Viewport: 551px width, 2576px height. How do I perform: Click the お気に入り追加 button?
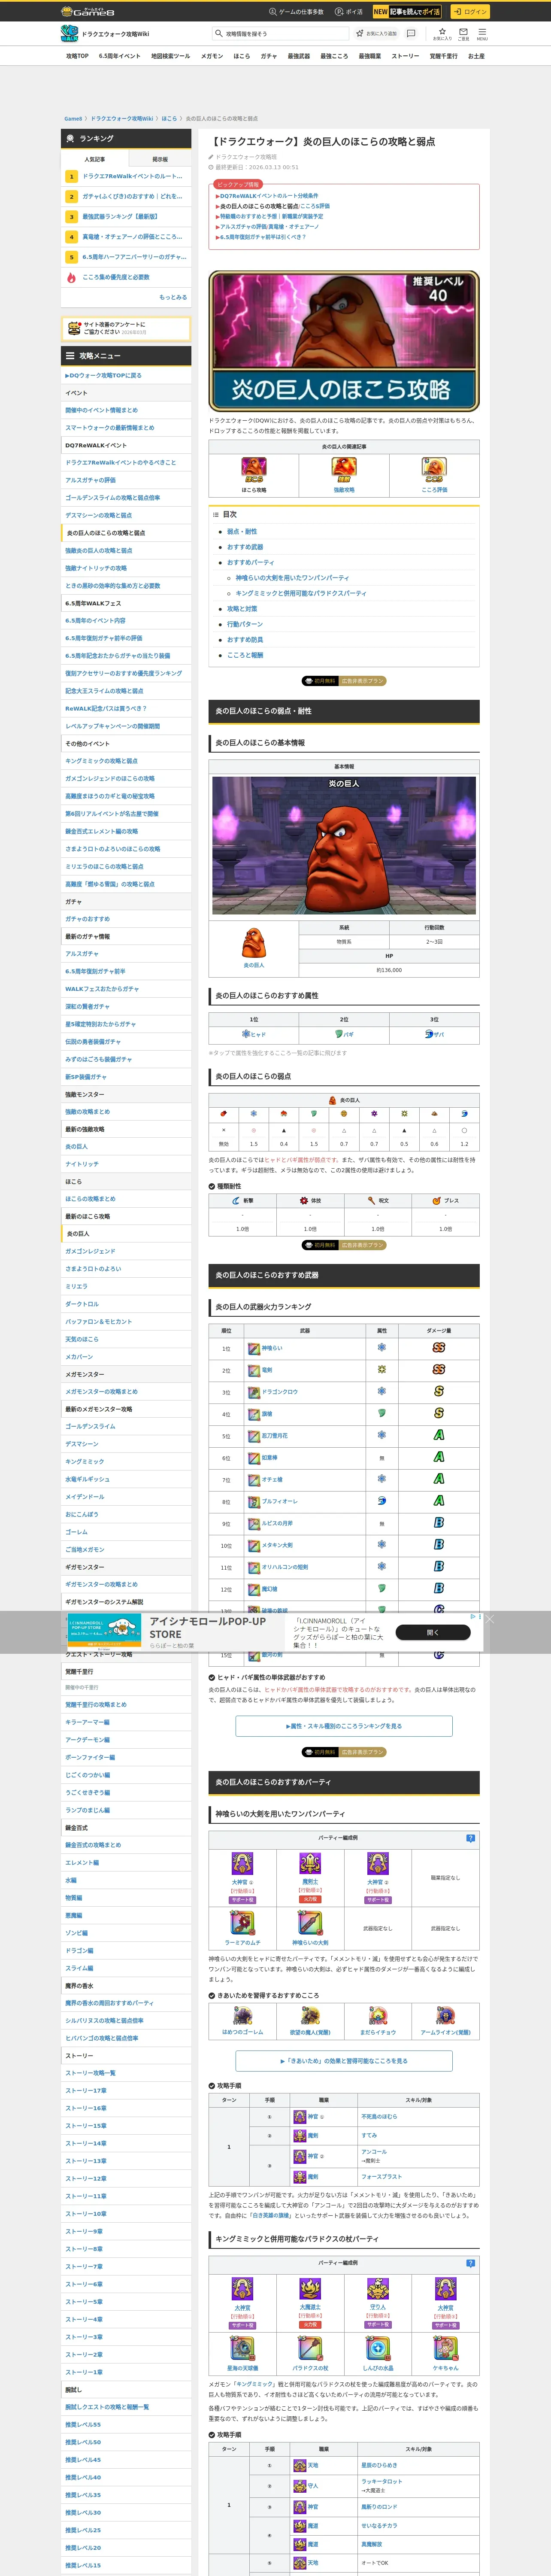coord(377,33)
